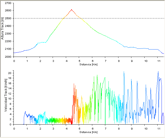Click the 2200 altitude axis value

point(8,41)
